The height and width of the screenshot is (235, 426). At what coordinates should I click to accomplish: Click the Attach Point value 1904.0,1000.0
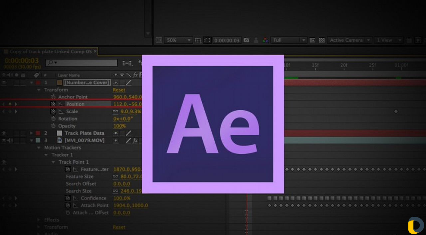coord(131,206)
